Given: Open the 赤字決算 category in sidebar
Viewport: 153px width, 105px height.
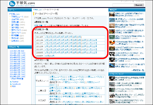Looking at the screenshot, I should tap(15, 22).
